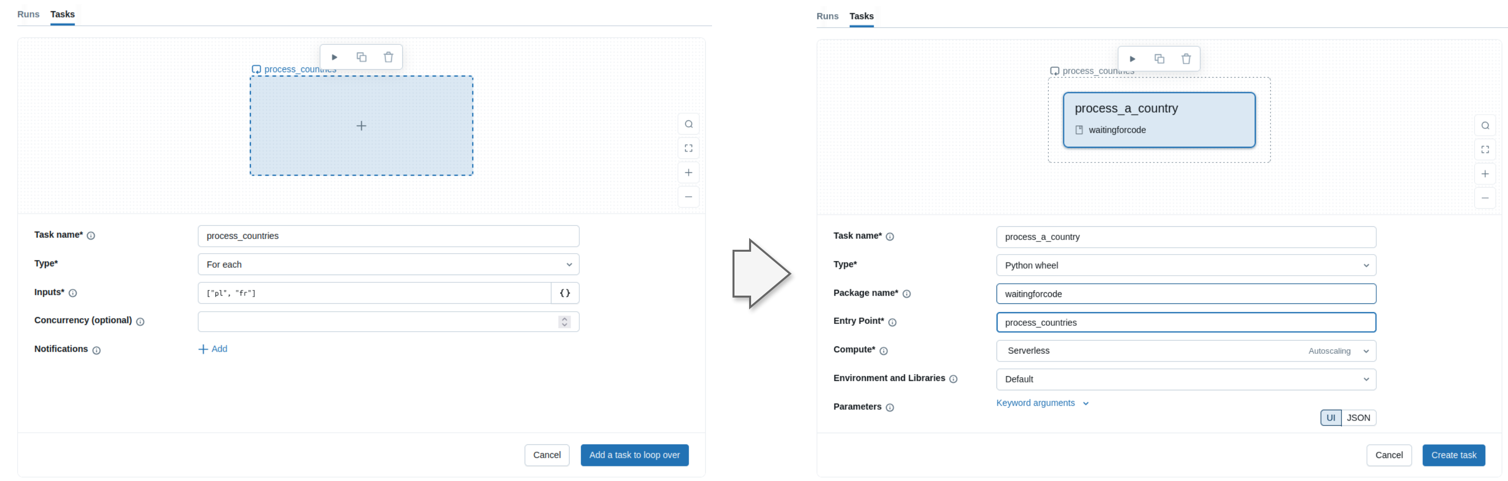This screenshot has height=481, width=1508.
Task: Click the search icon in left canvas
Action: tap(689, 124)
